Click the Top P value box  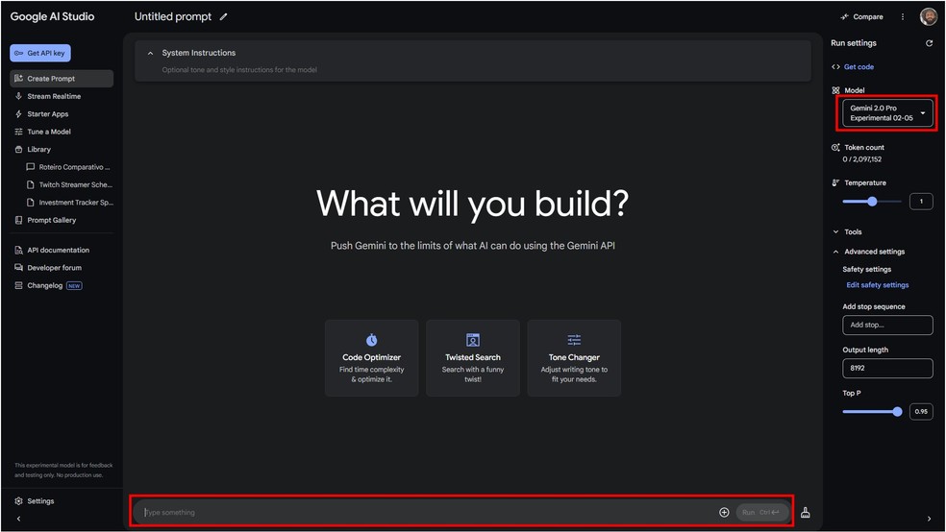[x=921, y=412]
